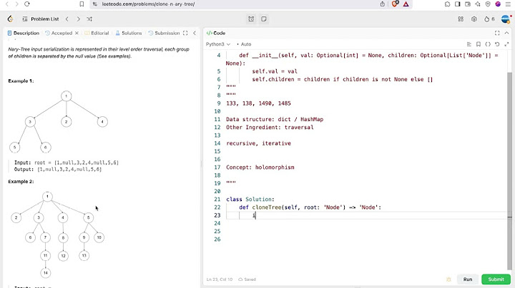515x288 pixels.
Task: Switch to the Description tab
Action: coord(24,33)
